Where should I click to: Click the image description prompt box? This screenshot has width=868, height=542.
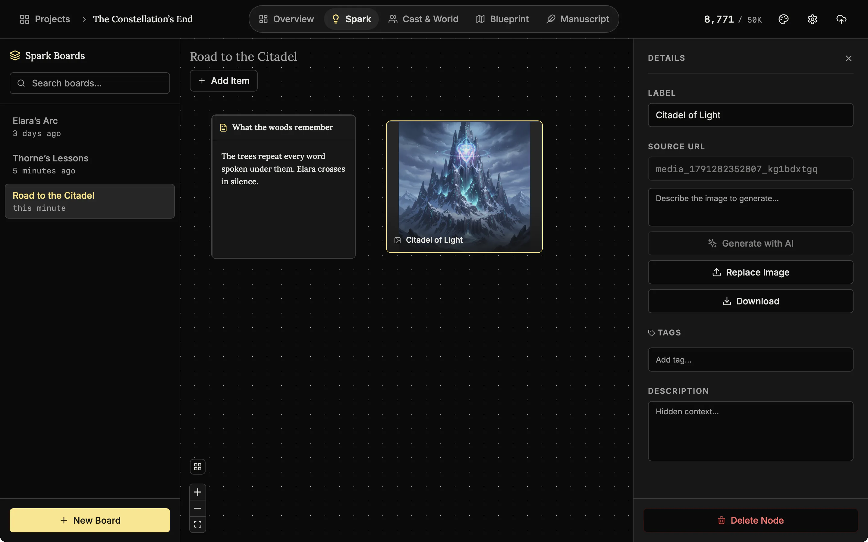point(750,207)
